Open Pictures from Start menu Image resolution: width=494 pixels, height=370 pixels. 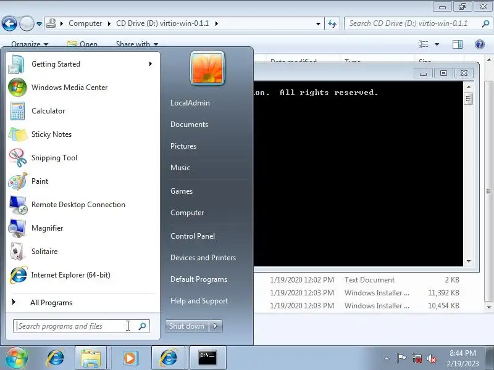pyautogui.click(x=183, y=146)
